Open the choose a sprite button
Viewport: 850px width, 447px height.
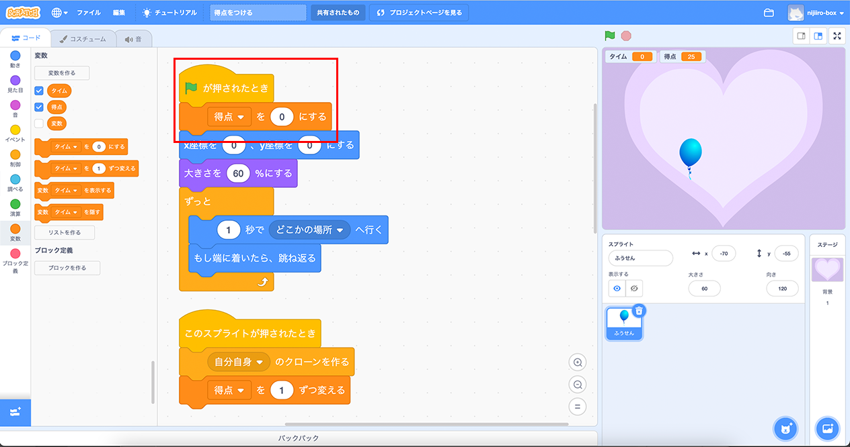coord(783,428)
